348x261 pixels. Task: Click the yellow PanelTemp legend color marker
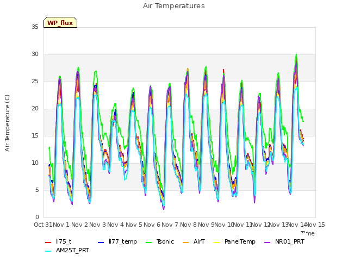pyautogui.click(x=216, y=243)
